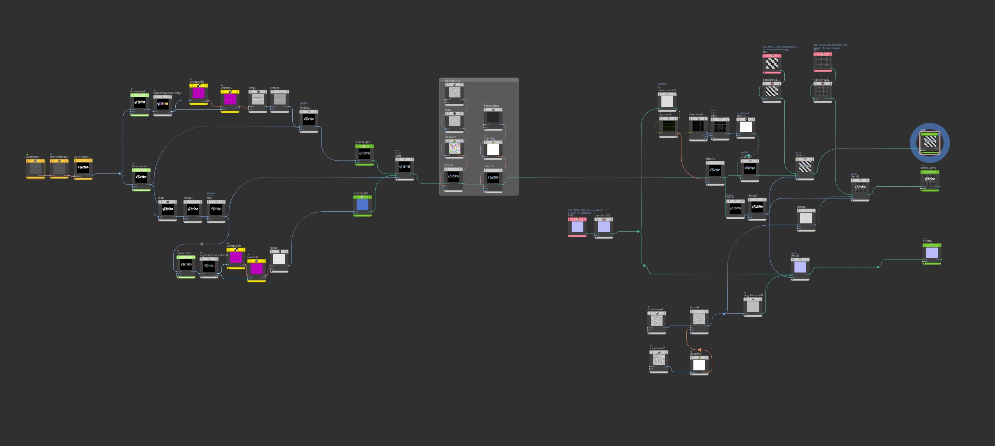Select the multiply1 blend node
The width and height of the screenshot is (995, 446).
click(x=309, y=121)
